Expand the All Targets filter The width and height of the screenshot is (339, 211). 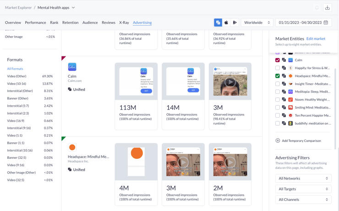303,189
